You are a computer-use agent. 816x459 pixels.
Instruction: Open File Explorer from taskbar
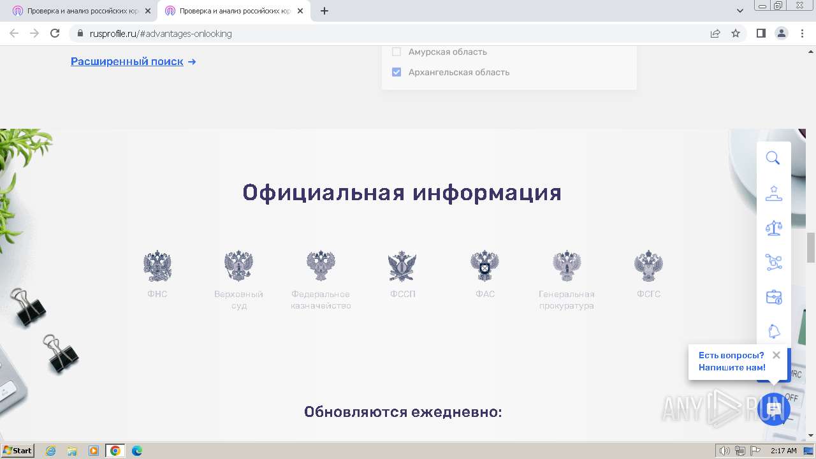coord(72,451)
